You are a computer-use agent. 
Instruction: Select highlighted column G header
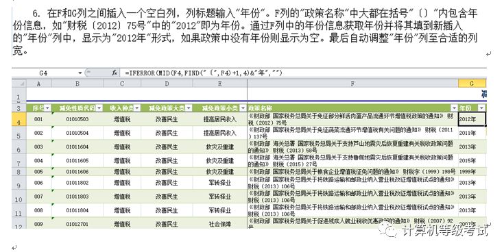pos(472,84)
